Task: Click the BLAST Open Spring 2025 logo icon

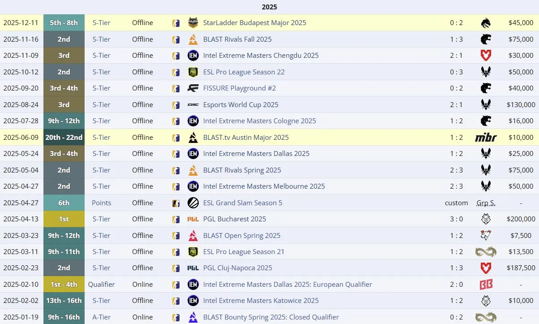Action: (x=193, y=236)
